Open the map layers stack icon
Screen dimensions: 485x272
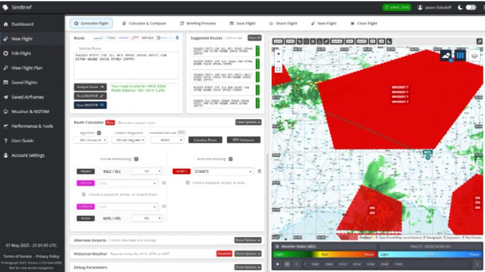click(475, 56)
